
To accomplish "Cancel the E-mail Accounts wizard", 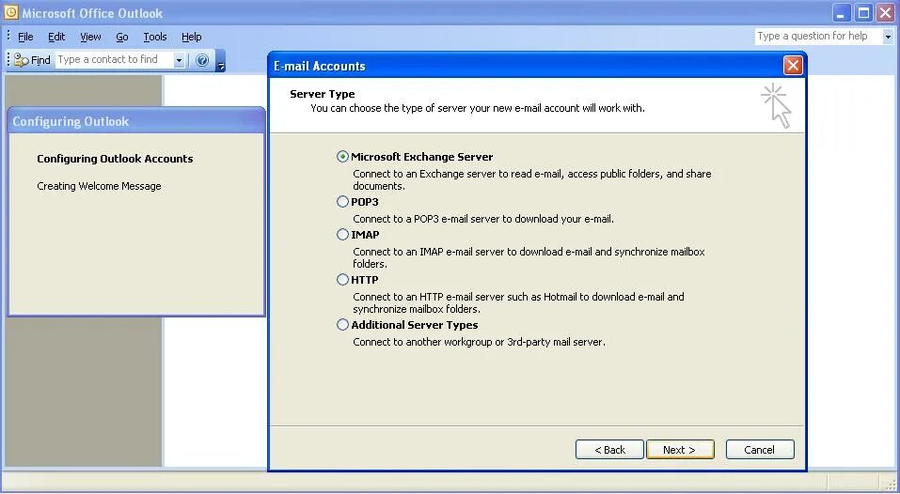I will [760, 450].
